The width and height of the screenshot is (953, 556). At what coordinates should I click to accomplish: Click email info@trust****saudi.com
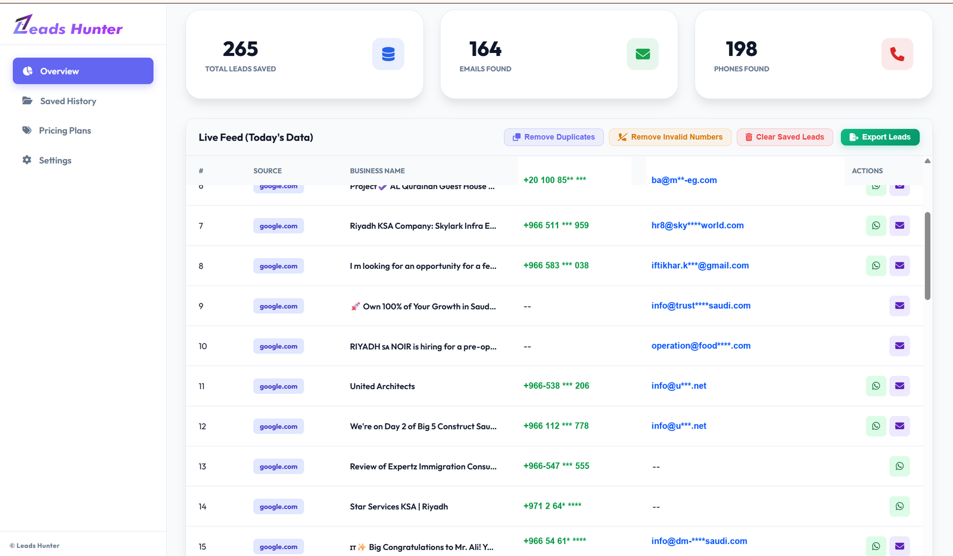tap(701, 305)
